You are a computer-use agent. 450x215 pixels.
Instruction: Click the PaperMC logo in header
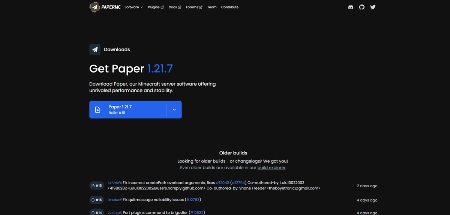[x=105, y=7]
